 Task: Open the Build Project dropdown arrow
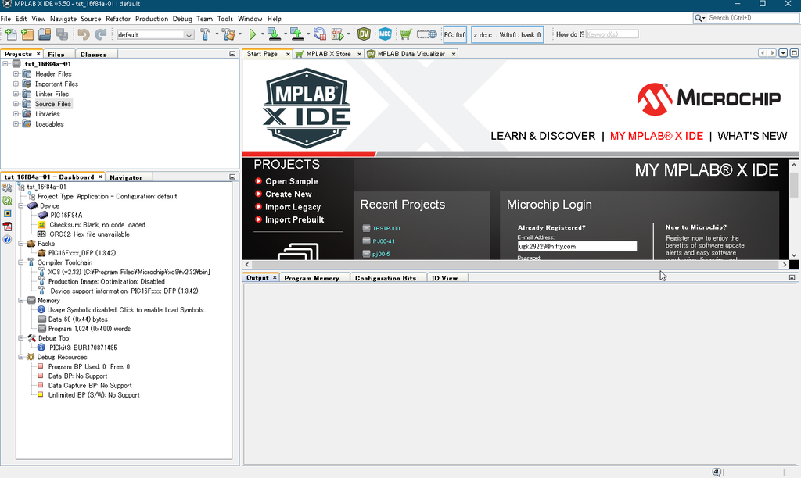pos(217,34)
